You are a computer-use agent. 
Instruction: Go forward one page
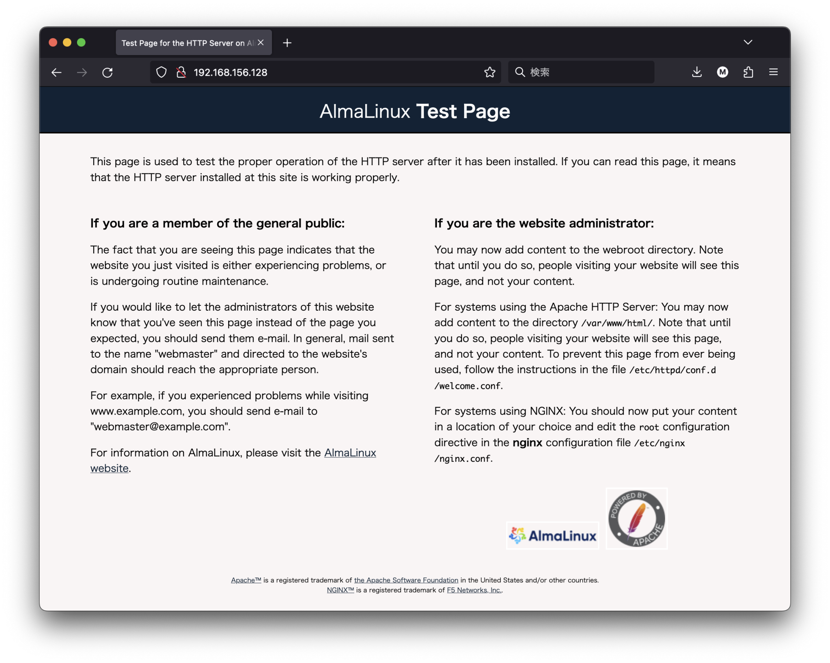82,72
